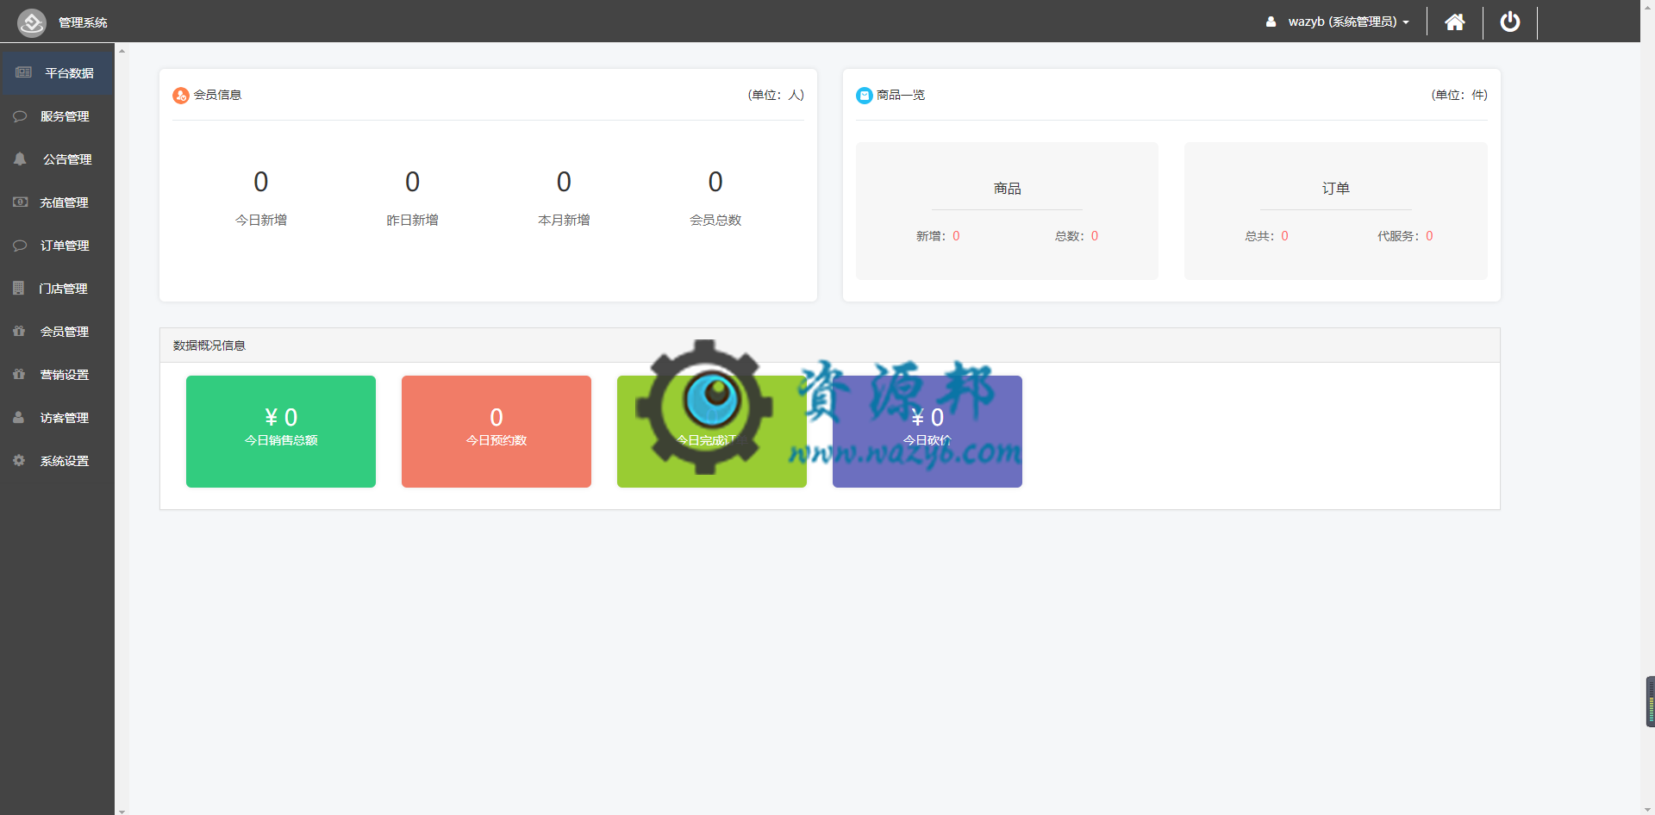Click the home icon in top bar
This screenshot has width=1655, height=815.
pos(1455,22)
